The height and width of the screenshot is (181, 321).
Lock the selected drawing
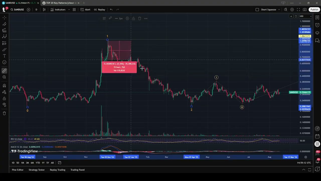click(133, 18)
